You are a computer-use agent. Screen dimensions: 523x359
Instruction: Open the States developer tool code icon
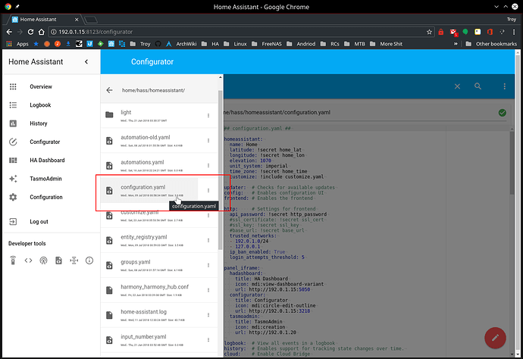tap(28, 261)
